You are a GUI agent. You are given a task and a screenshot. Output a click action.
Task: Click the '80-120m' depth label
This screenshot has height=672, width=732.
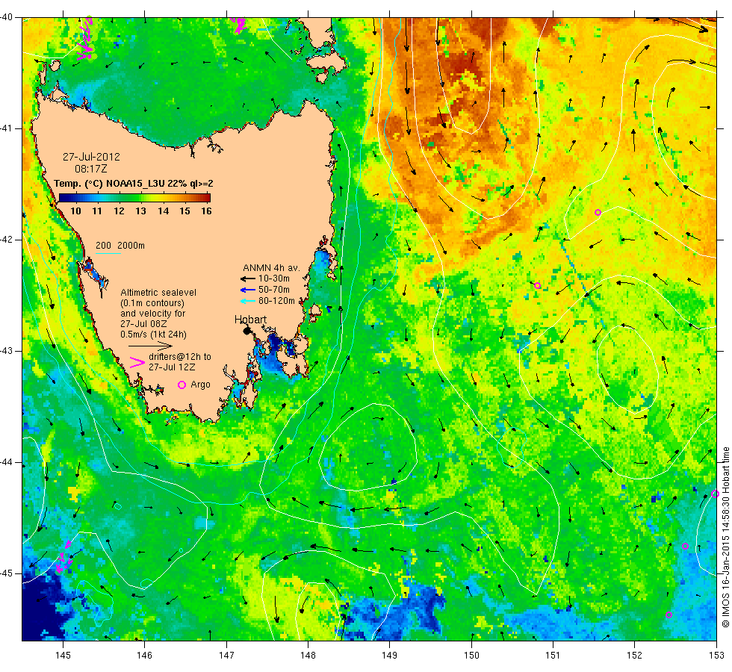click(x=276, y=301)
